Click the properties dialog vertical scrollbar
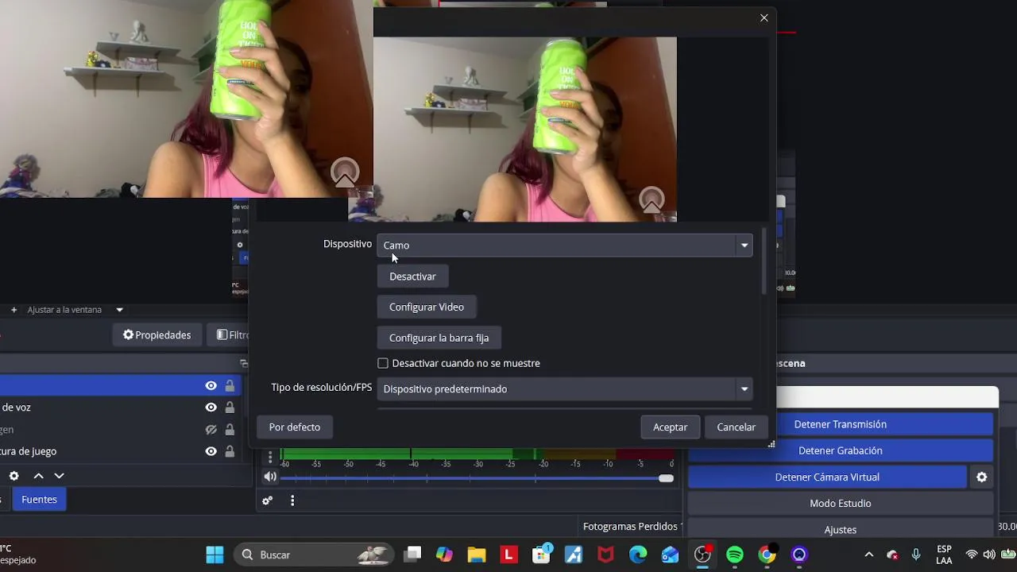This screenshot has height=572, width=1017. (764, 262)
